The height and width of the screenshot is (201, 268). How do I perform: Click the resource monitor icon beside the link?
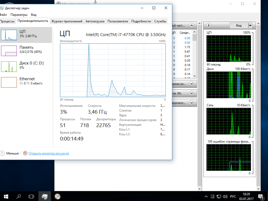pyautogui.click(x=25, y=153)
